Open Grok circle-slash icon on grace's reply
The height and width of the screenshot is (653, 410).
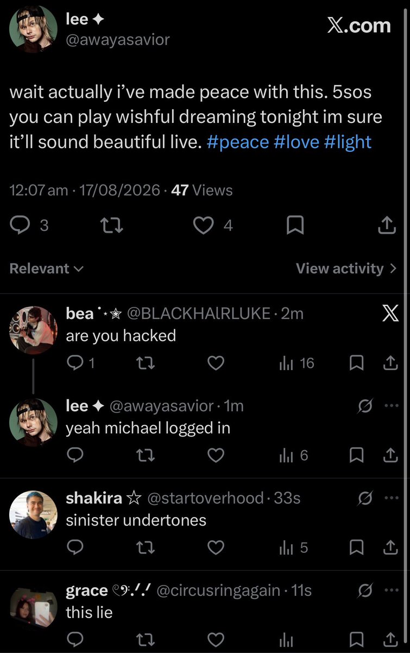pyautogui.click(x=365, y=590)
